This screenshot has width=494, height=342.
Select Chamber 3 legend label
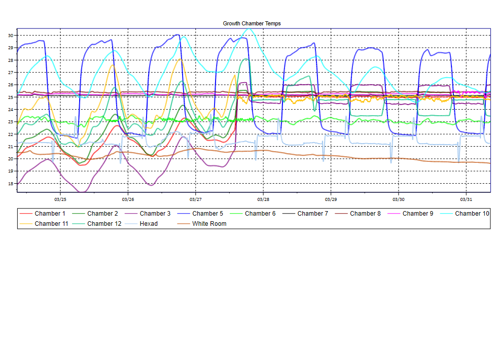[155, 214]
